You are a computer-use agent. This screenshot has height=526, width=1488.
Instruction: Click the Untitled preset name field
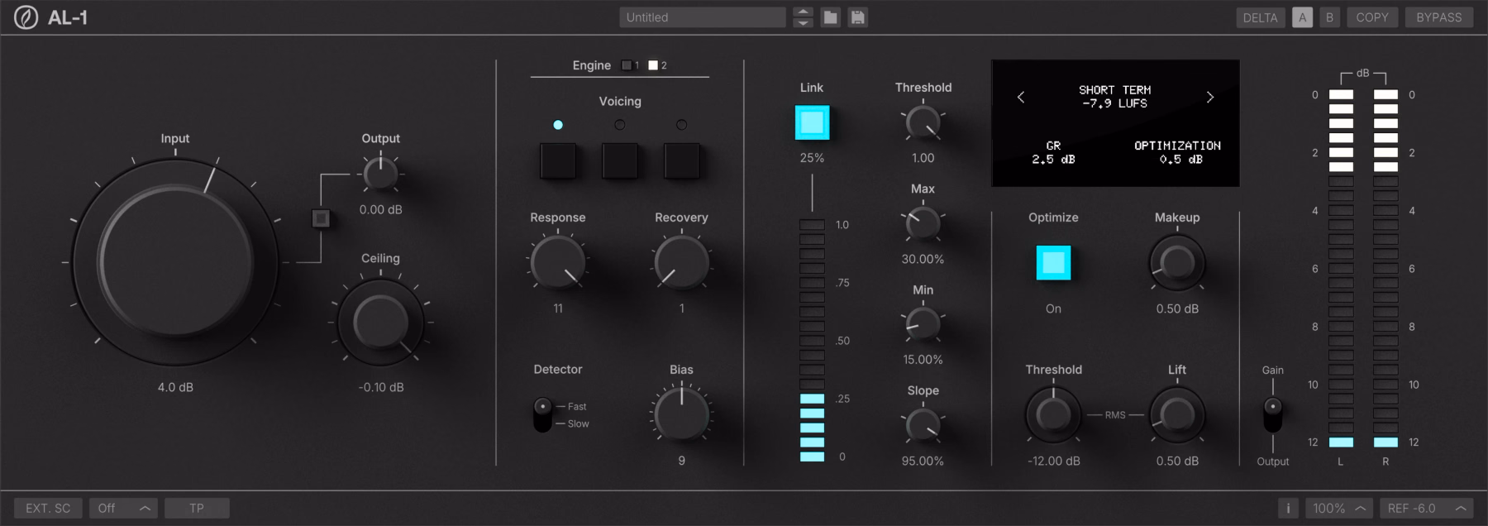pyautogui.click(x=703, y=17)
